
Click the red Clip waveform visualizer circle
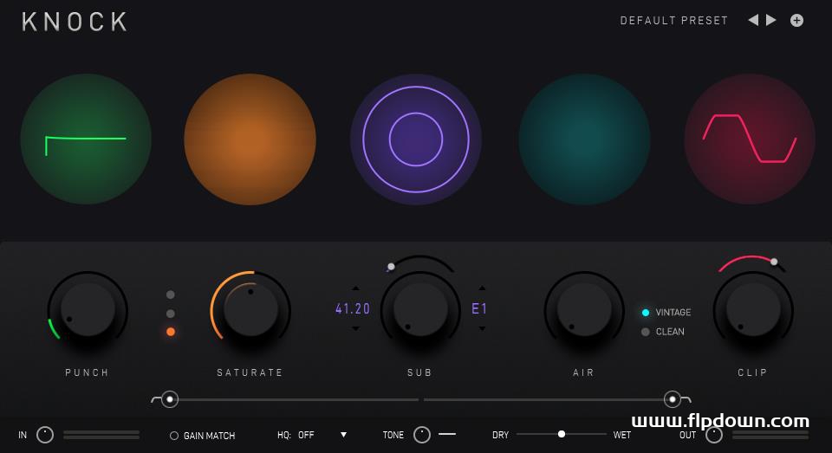coord(750,139)
